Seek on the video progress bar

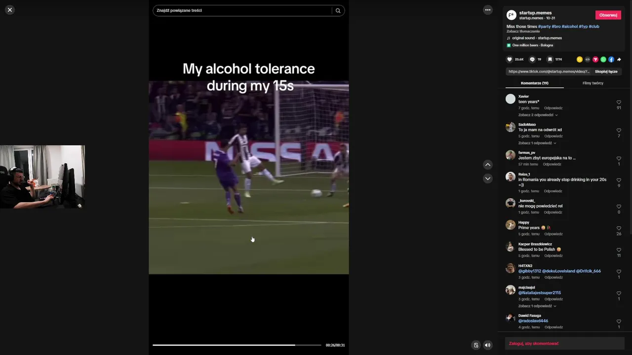237,345
